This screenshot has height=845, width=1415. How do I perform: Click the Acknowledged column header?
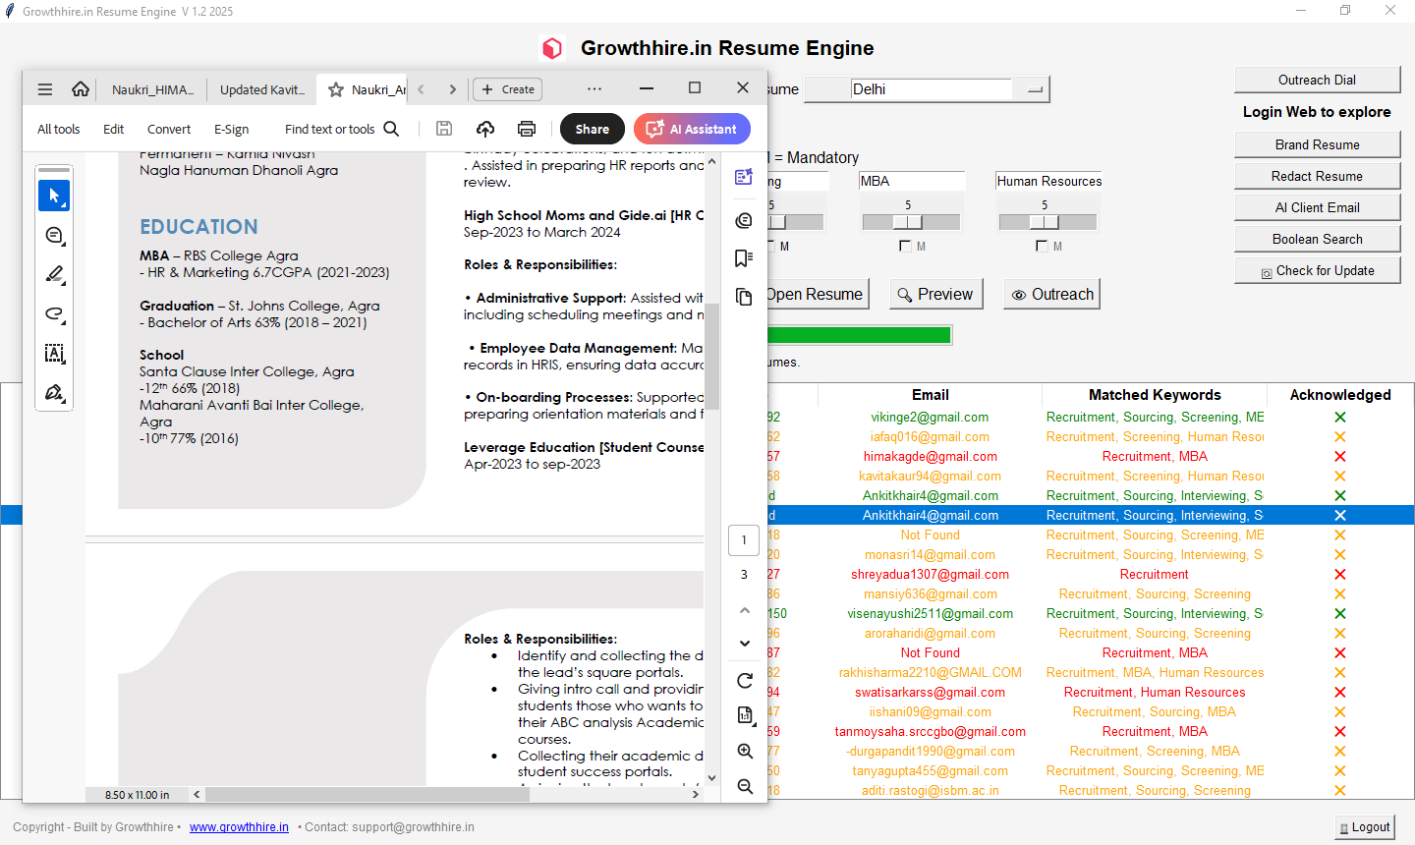pyautogui.click(x=1340, y=395)
